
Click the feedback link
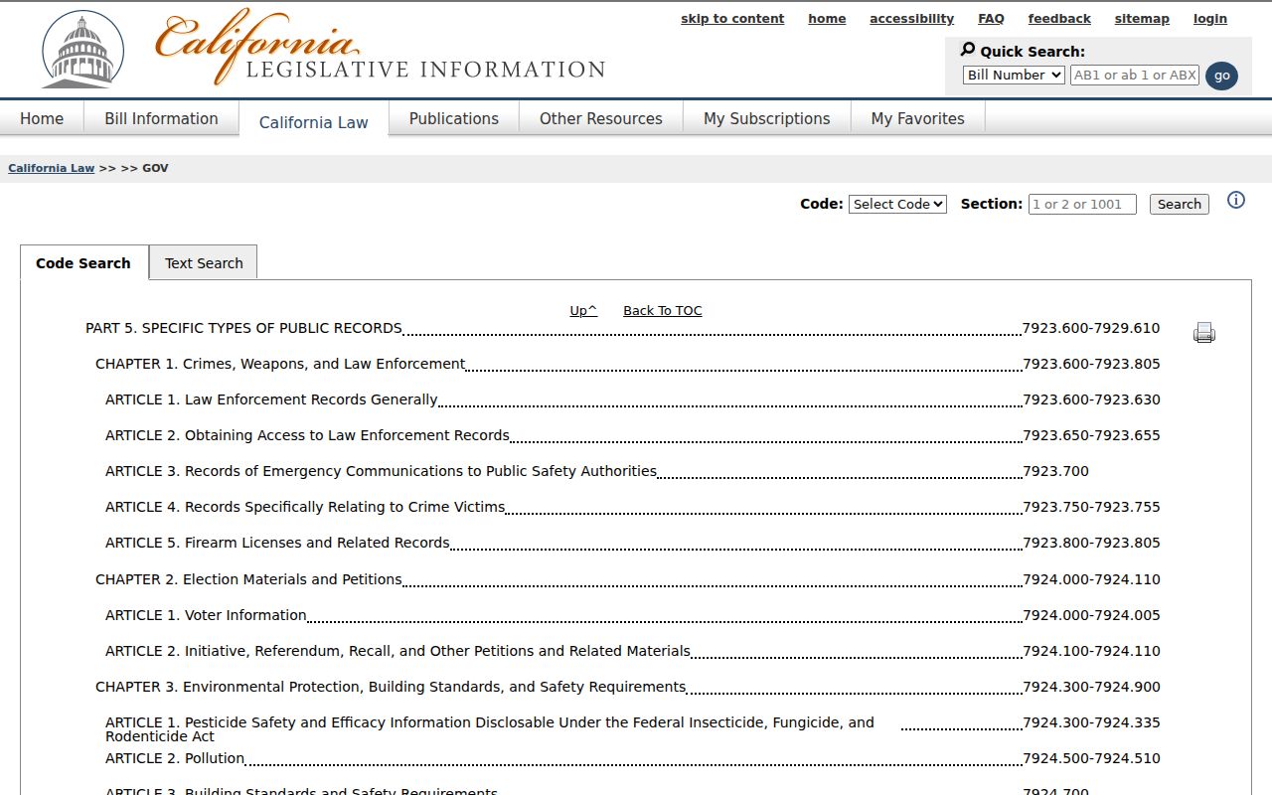(1059, 19)
